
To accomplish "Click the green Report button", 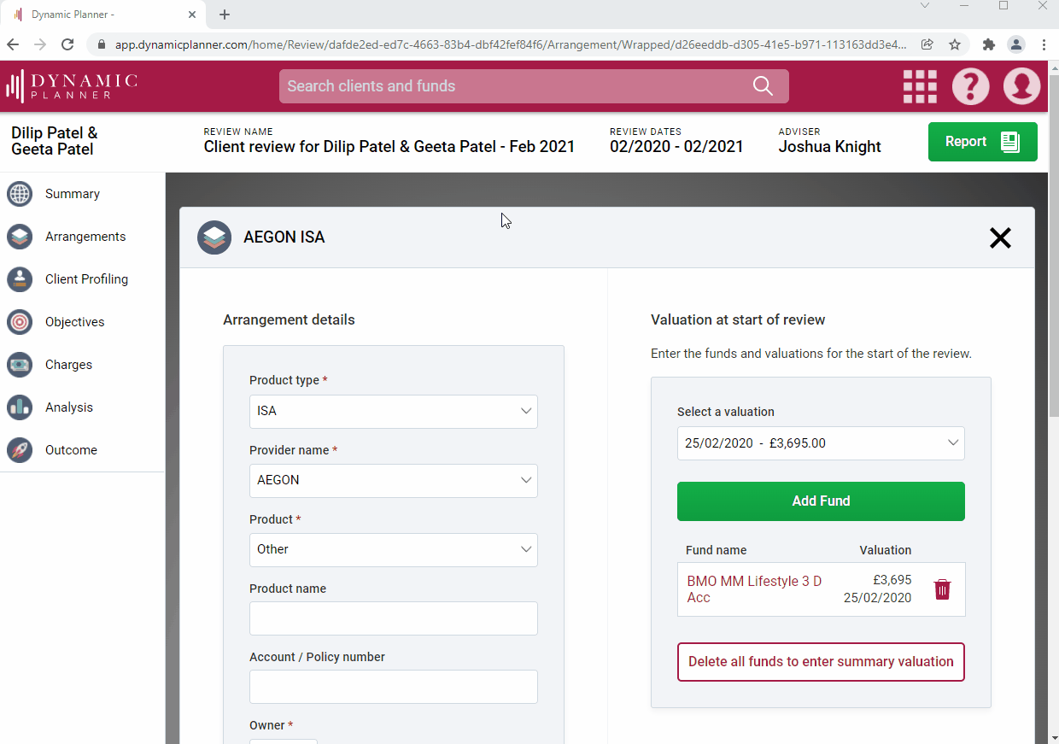I will tap(983, 142).
